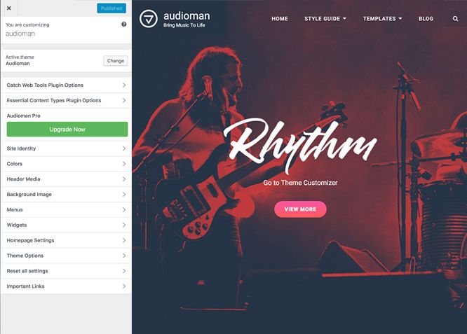The image size is (467, 334).
Task: Close the customizer with the X icon
Action: coord(9,8)
